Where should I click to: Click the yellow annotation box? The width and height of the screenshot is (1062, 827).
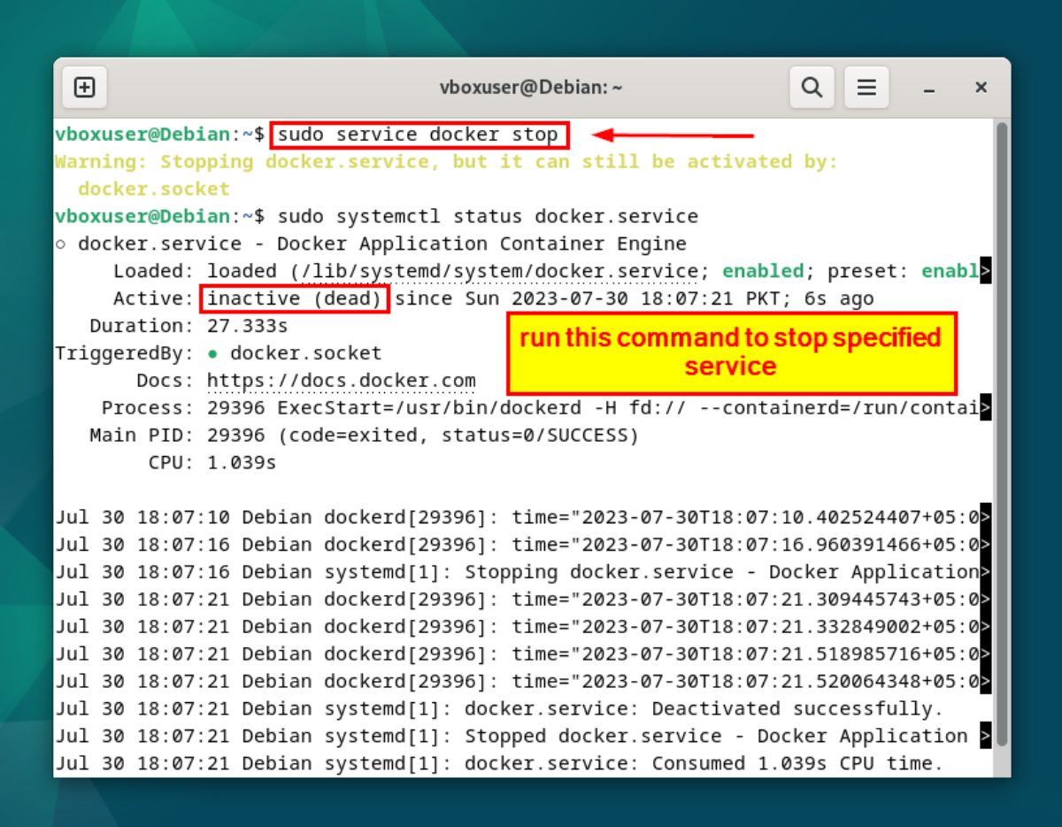[x=731, y=352]
